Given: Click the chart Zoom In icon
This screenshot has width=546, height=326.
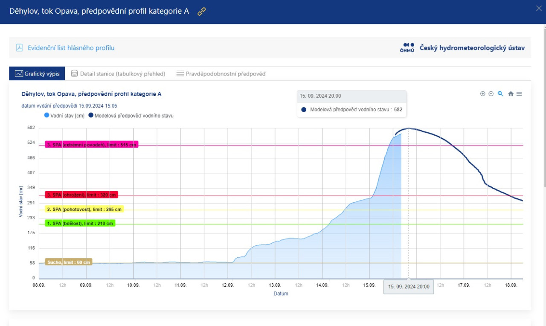Looking at the screenshot, I should tap(483, 94).
